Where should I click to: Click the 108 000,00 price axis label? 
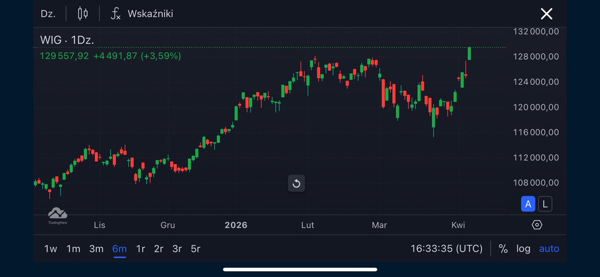(x=536, y=183)
